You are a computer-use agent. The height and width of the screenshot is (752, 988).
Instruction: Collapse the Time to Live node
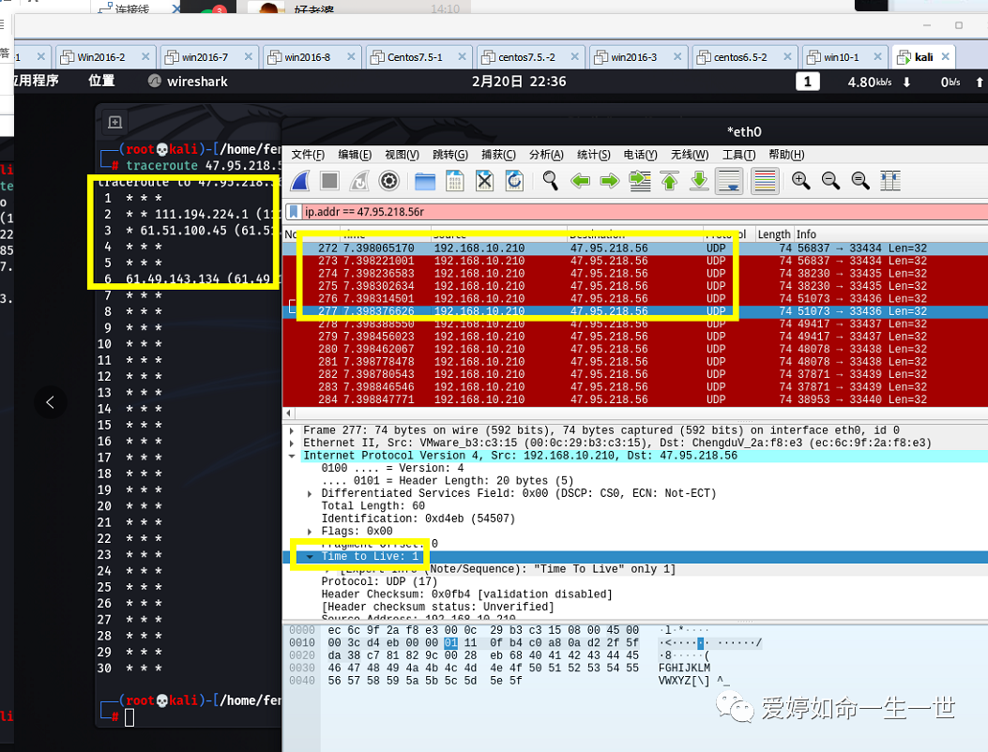pyautogui.click(x=310, y=557)
